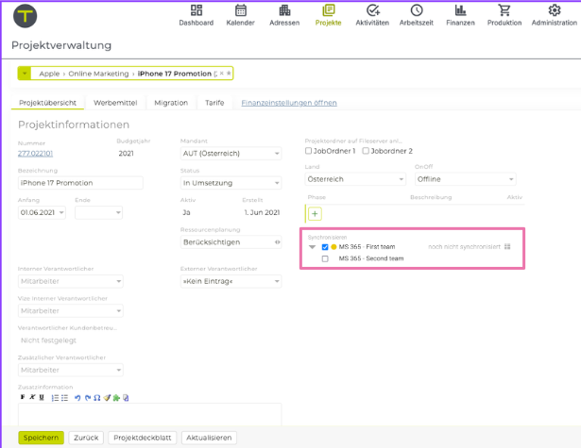Switch to the Tarife tab
The image size is (581, 448).
point(214,103)
